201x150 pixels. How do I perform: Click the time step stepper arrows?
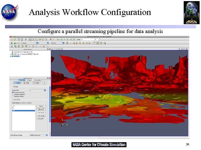coord(99,39)
